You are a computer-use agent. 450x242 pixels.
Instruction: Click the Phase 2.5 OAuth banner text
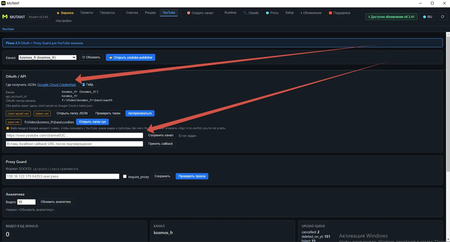point(44,43)
